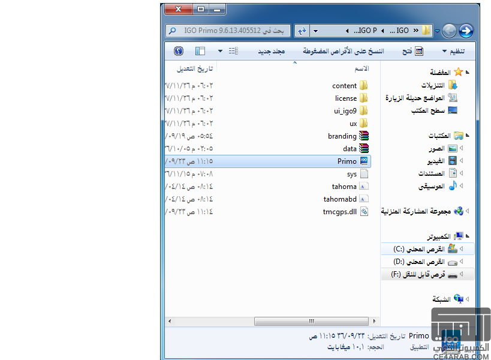Select the Documents library label (المستندات)
The image size is (491, 360).
[x=432, y=173]
